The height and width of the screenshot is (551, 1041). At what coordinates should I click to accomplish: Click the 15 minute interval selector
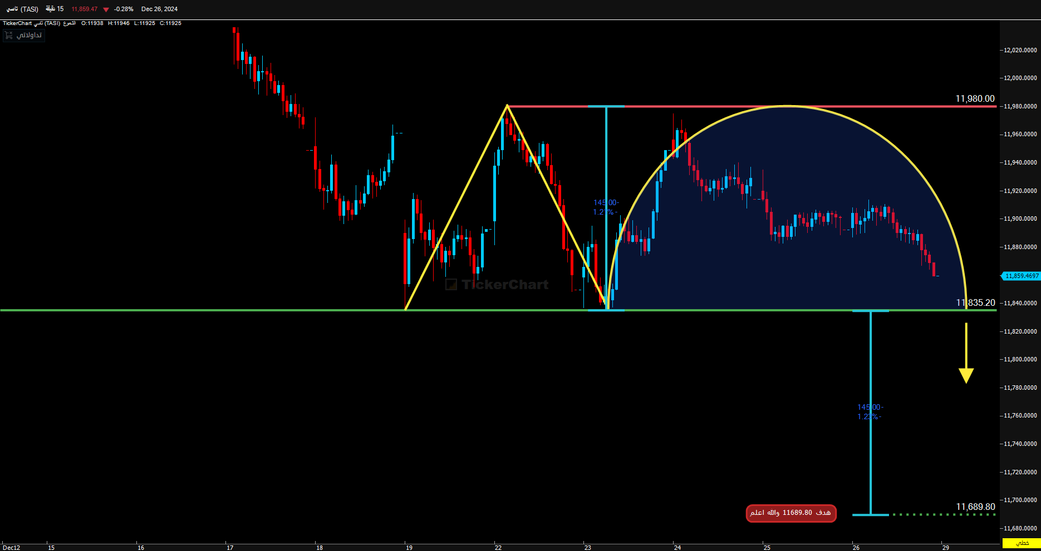(x=55, y=9)
